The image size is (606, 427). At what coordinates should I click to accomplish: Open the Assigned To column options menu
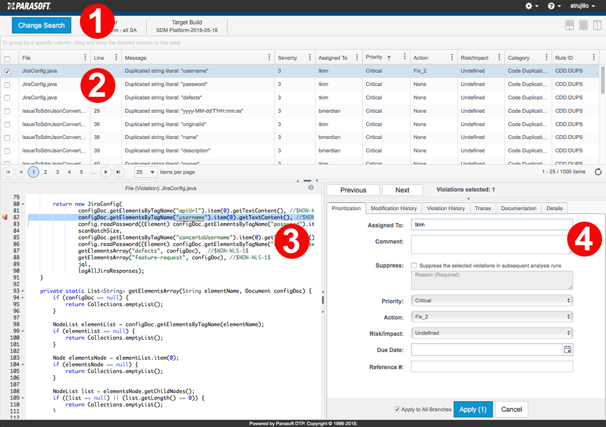coord(357,57)
